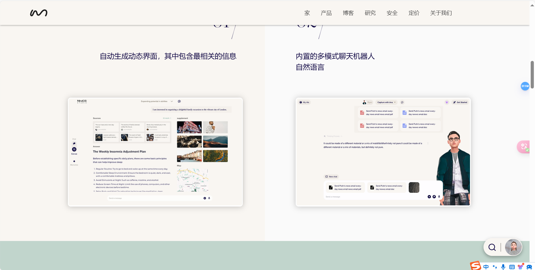Click the search magnifier icon at bottom right

coord(492,247)
